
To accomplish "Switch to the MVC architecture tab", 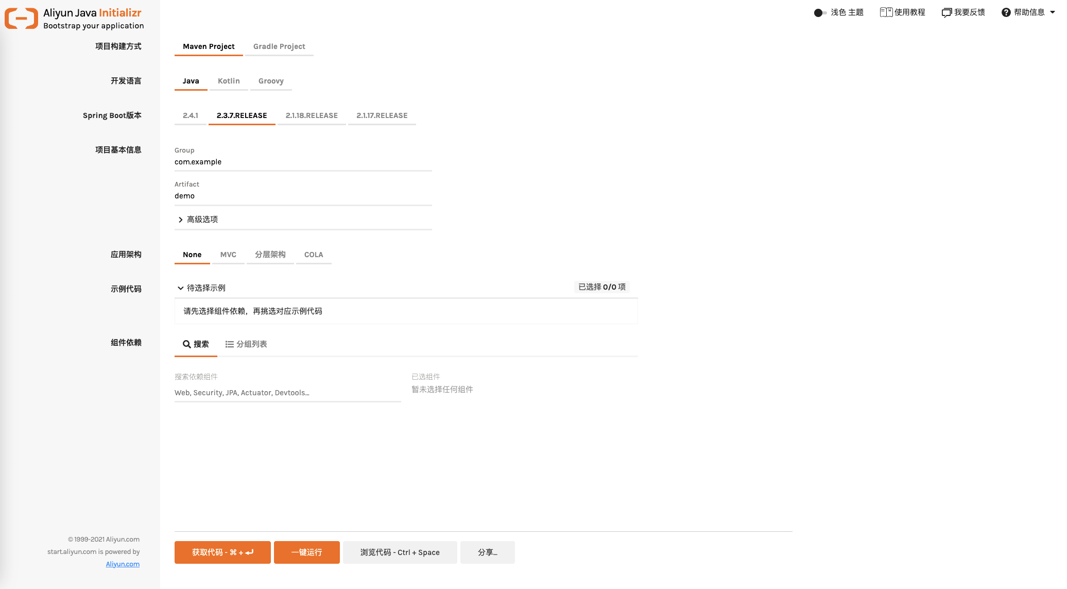I will tap(228, 255).
